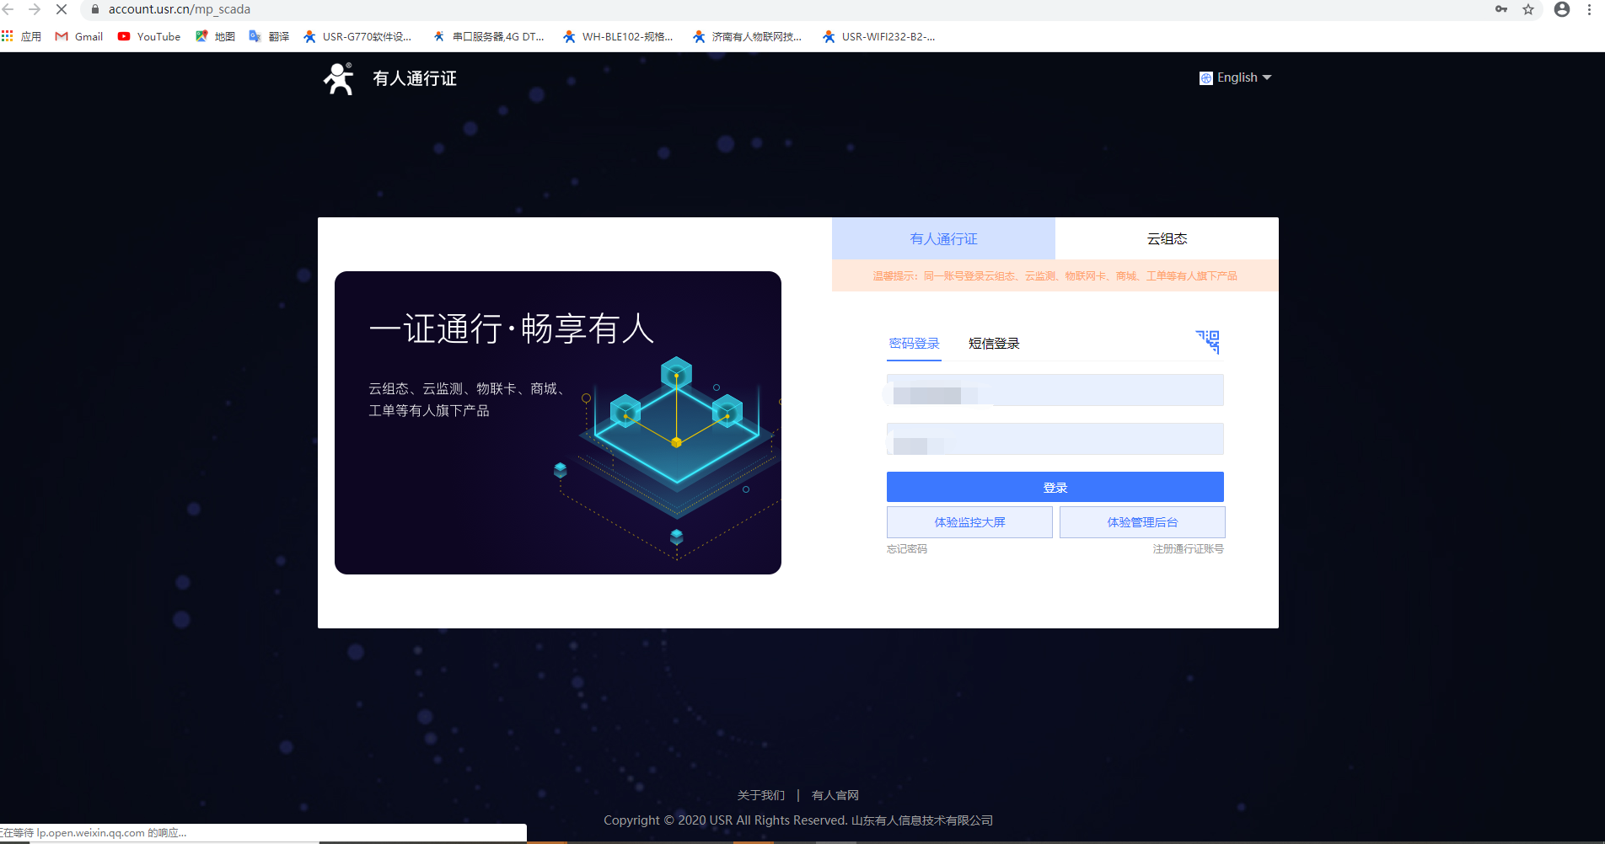
Task: Select the 密码登录 password login tab
Action: (x=914, y=344)
